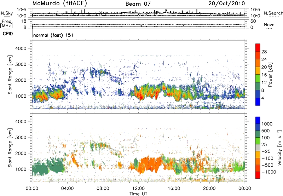Click the '20:00' time tick label
The width and height of the screenshot is (283, 196).
point(209,189)
